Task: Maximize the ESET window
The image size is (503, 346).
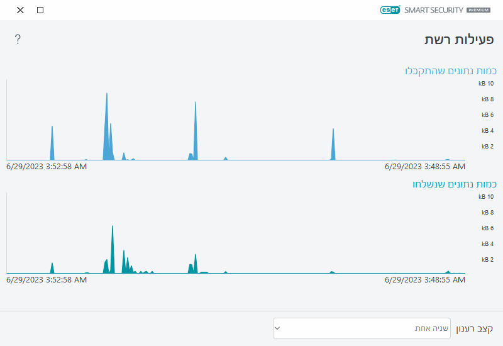Action: pos(40,10)
